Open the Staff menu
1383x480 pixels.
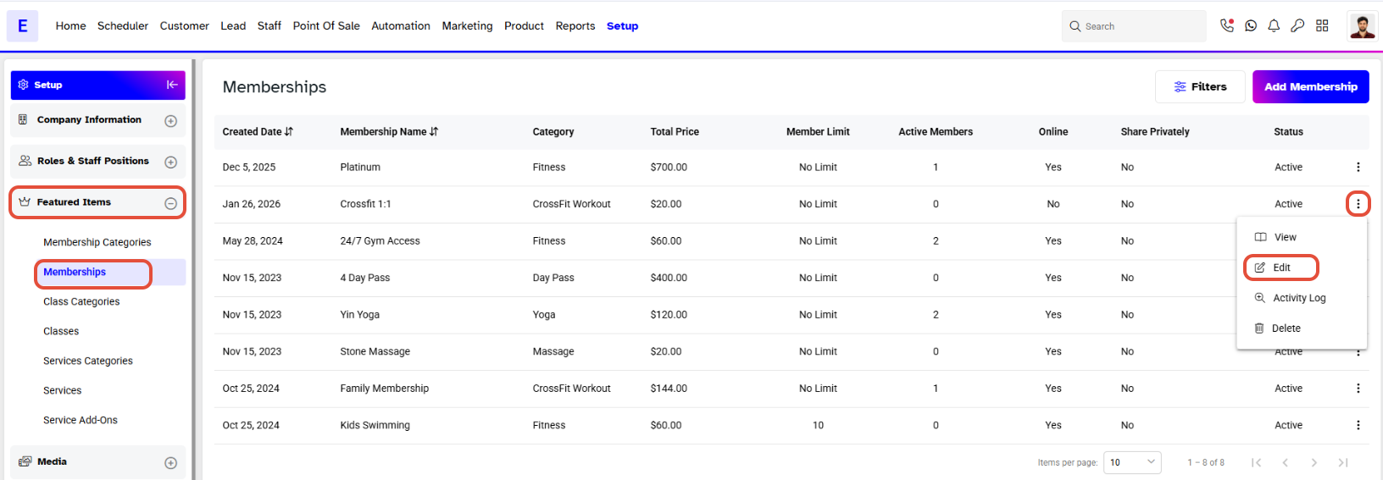[x=269, y=26]
